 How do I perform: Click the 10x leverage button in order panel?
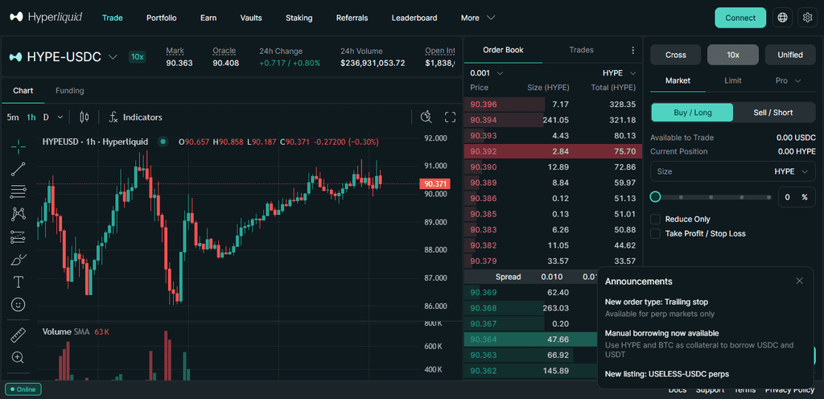click(x=733, y=55)
